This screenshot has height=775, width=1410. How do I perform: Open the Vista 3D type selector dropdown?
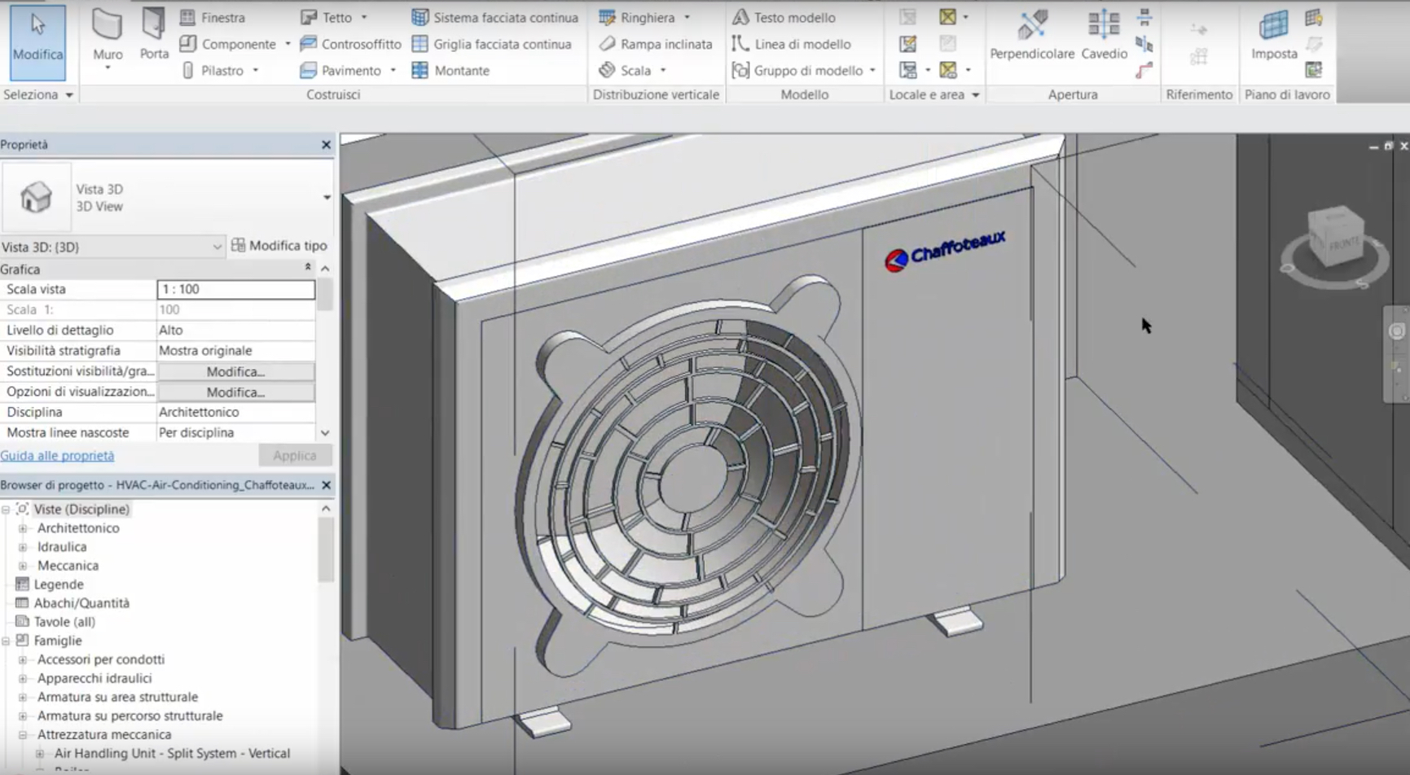pos(326,197)
